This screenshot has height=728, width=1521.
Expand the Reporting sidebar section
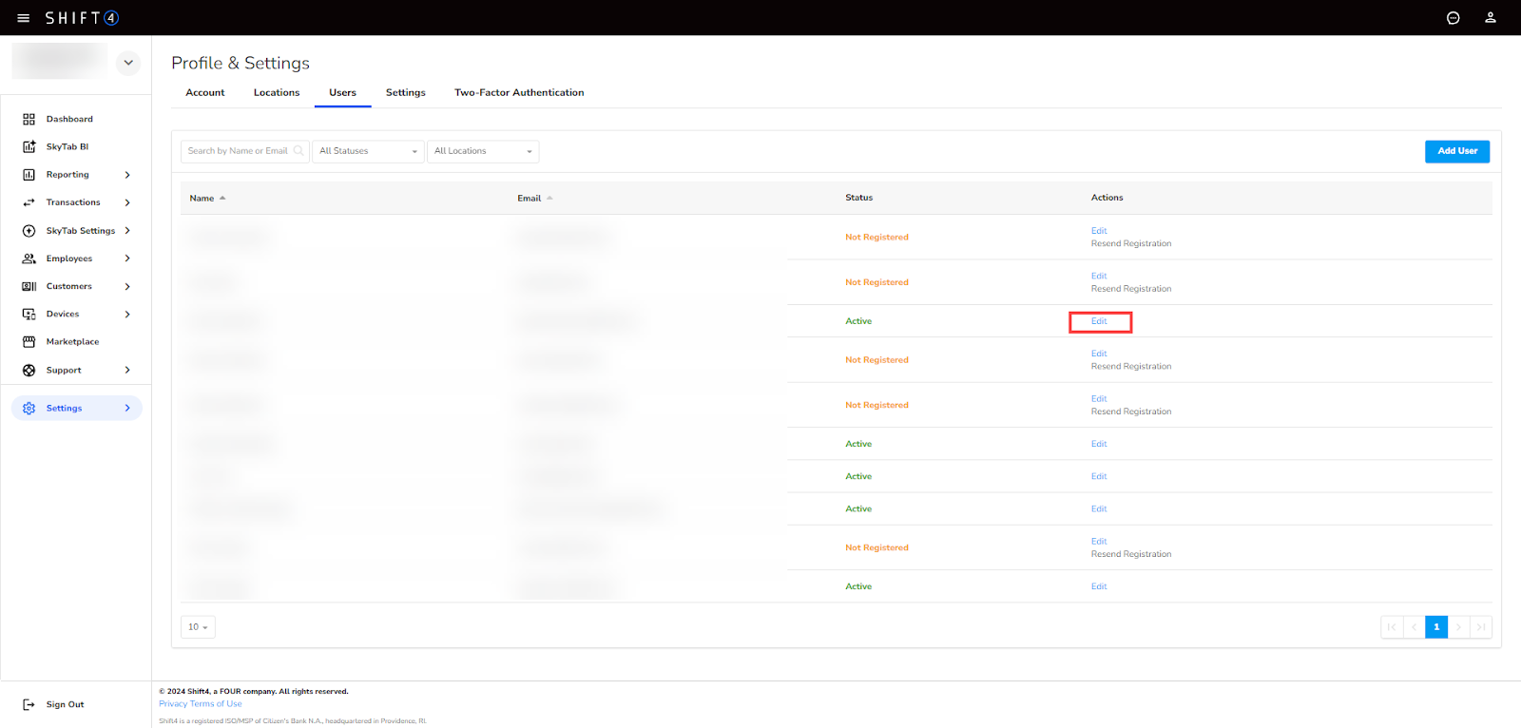pos(127,175)
